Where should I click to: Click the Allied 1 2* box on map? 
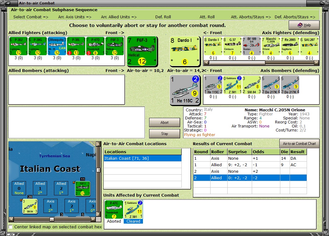(x=40, y=188)
